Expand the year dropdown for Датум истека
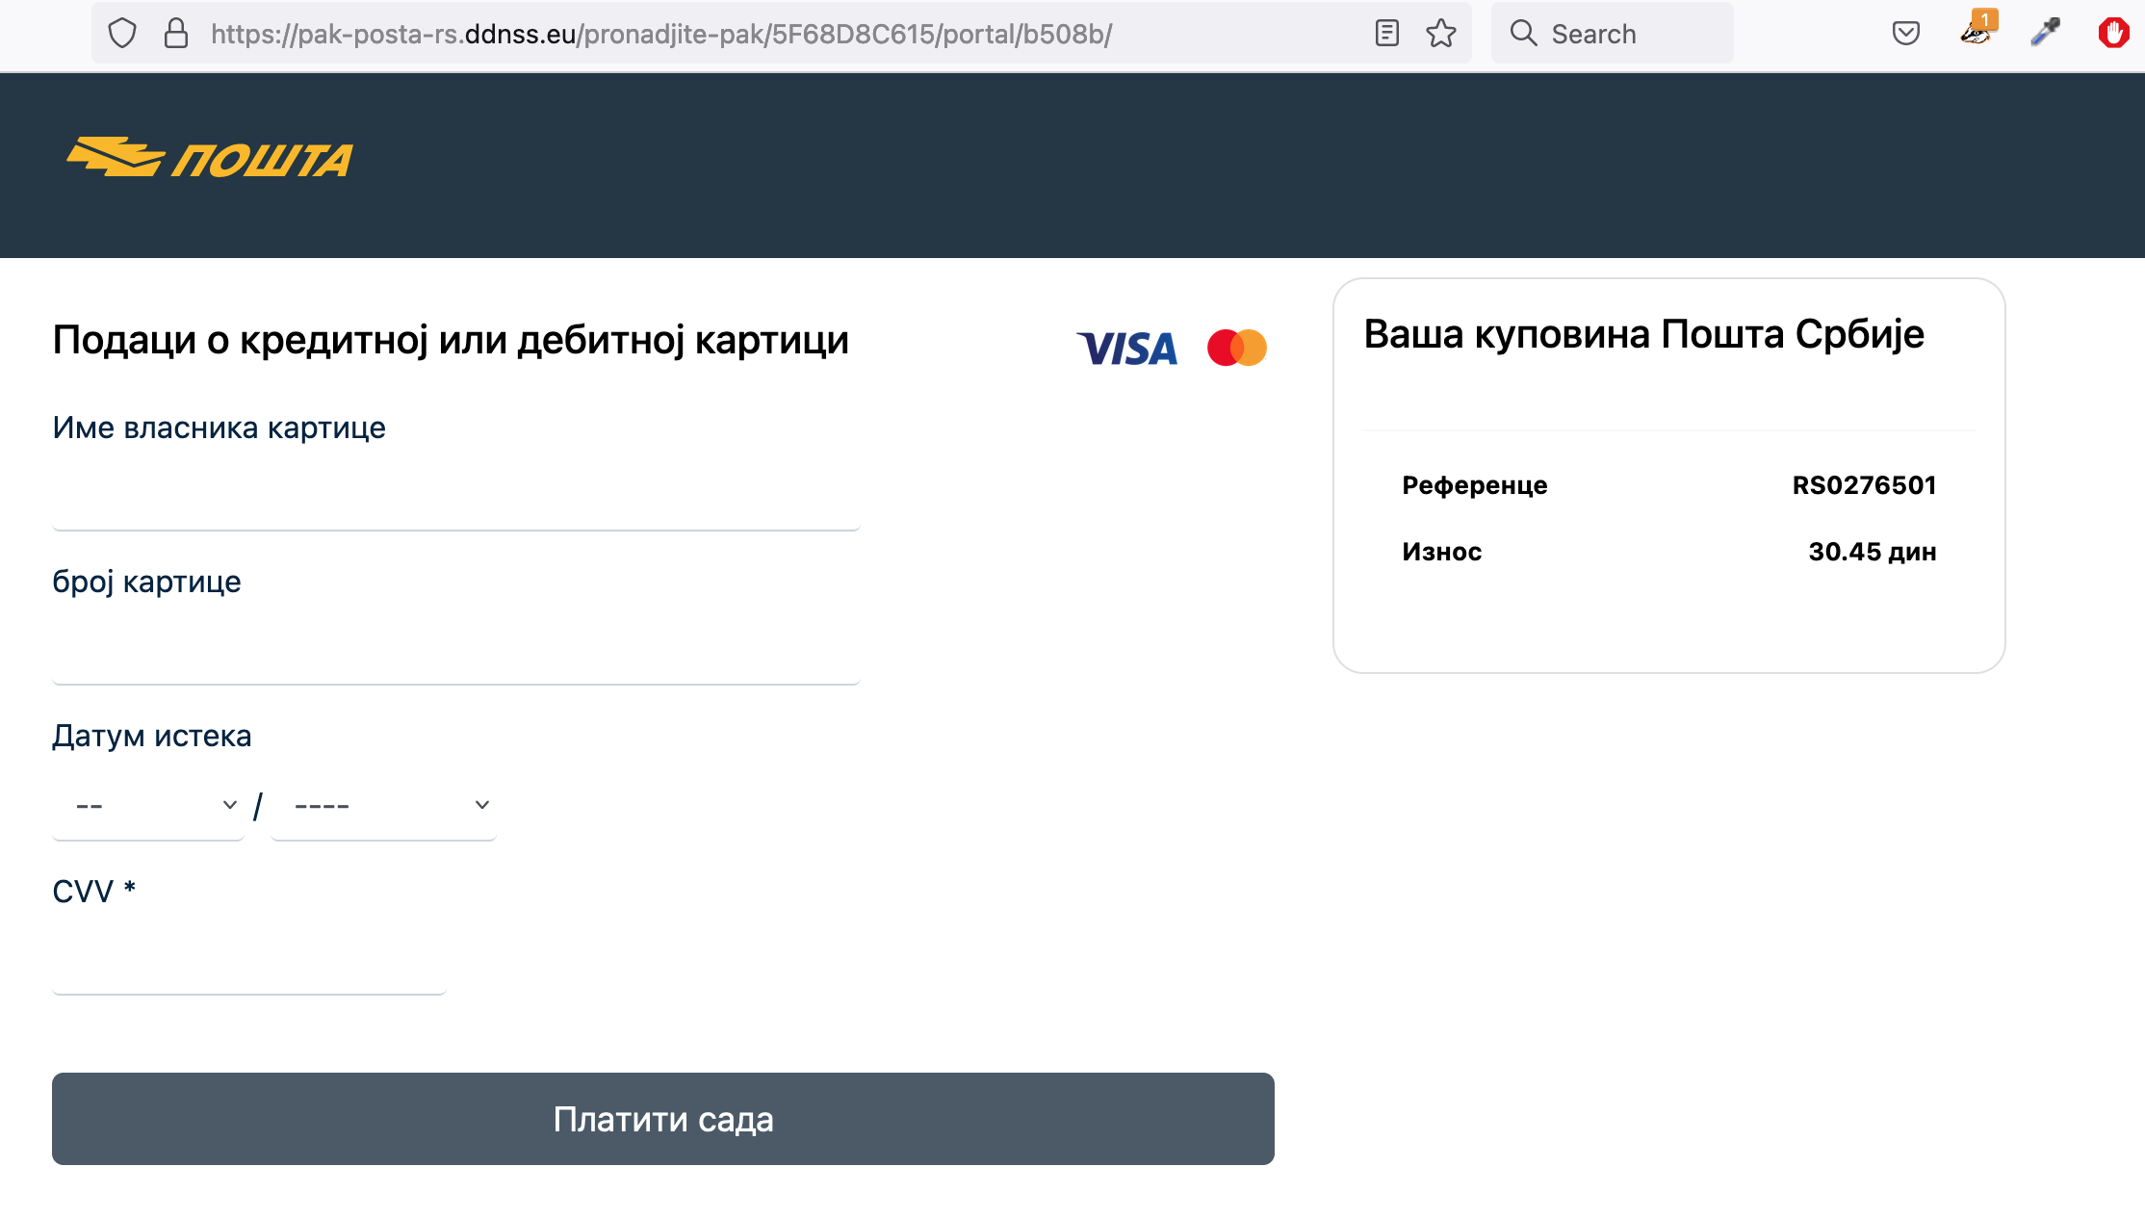Screen dimensions: 2145x1219 [384, 803]
